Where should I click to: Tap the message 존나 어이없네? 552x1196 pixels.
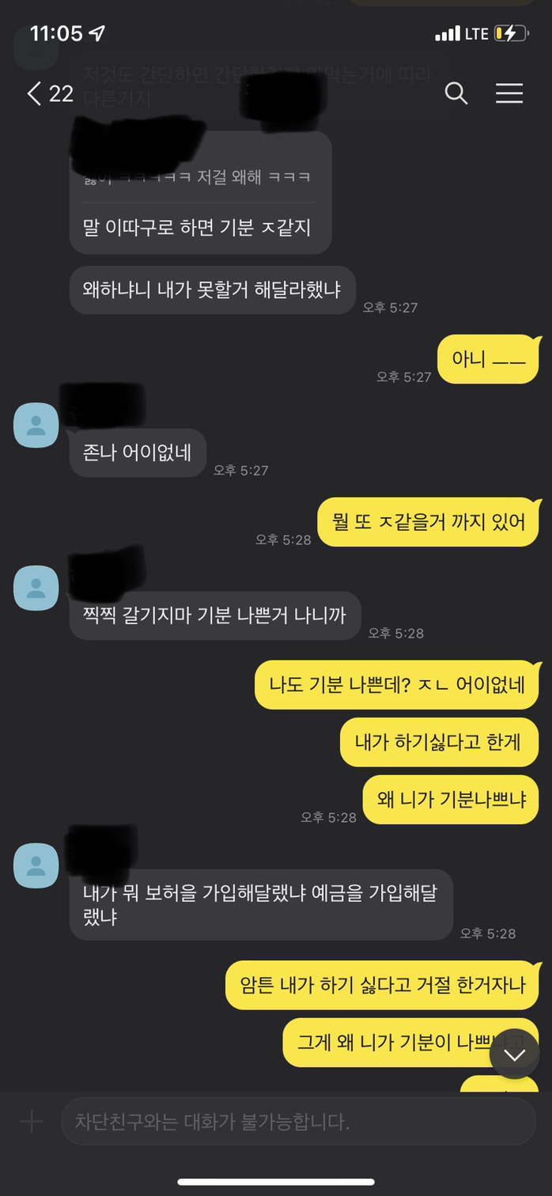click(x=138, y=452)
